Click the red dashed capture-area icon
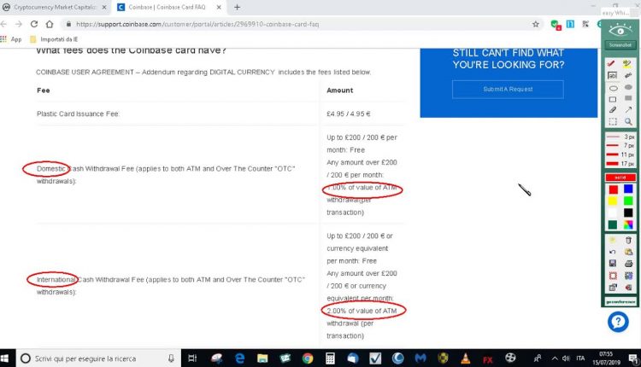The width and height of the screenshot is (641, 367). coord(613,276)
